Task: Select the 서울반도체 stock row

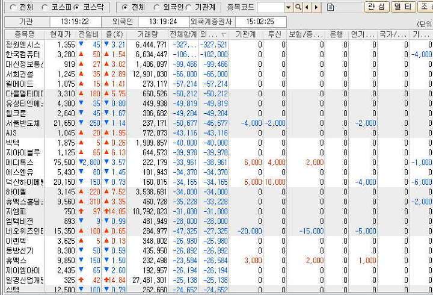Action: (219, 123)
